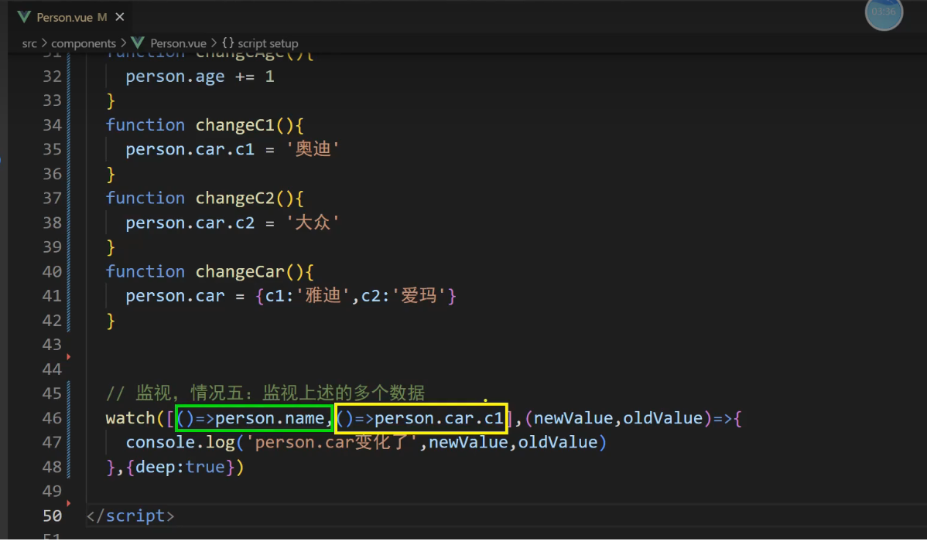The width and height of the screenshot is (927, 541).
Task: Click the Vue file icon in Person.vue tab
Action: coord(24,17)
